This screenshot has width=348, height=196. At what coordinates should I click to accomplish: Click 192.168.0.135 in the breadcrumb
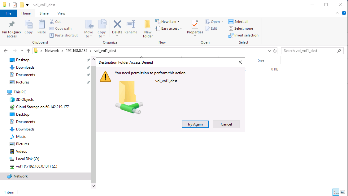tap(76, 51)
